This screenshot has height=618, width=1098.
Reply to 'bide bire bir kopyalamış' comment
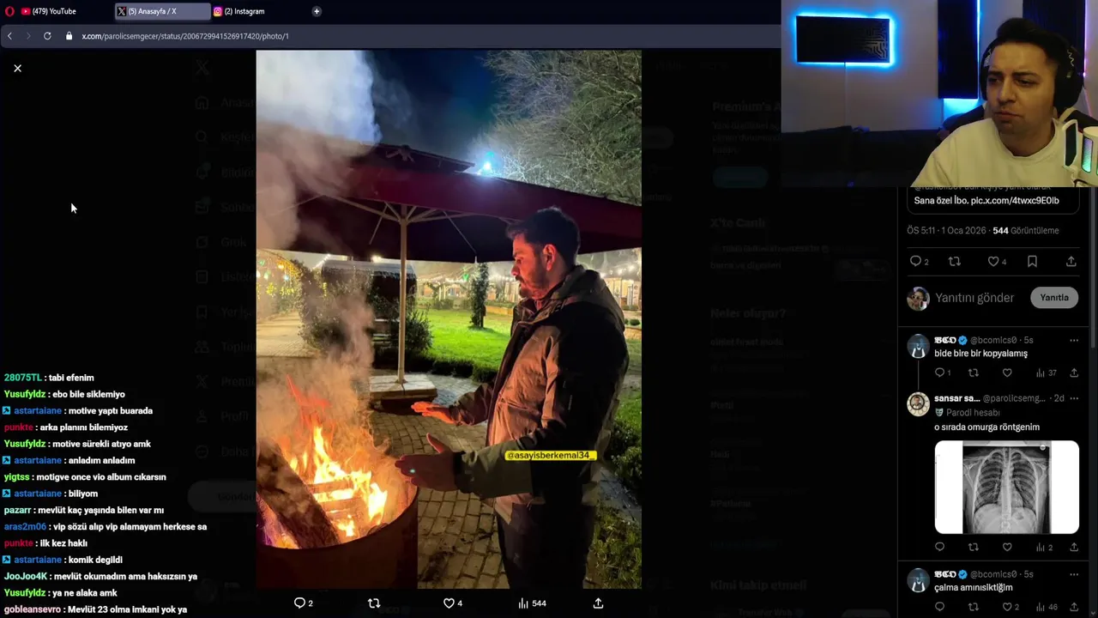tap(942, 373)
